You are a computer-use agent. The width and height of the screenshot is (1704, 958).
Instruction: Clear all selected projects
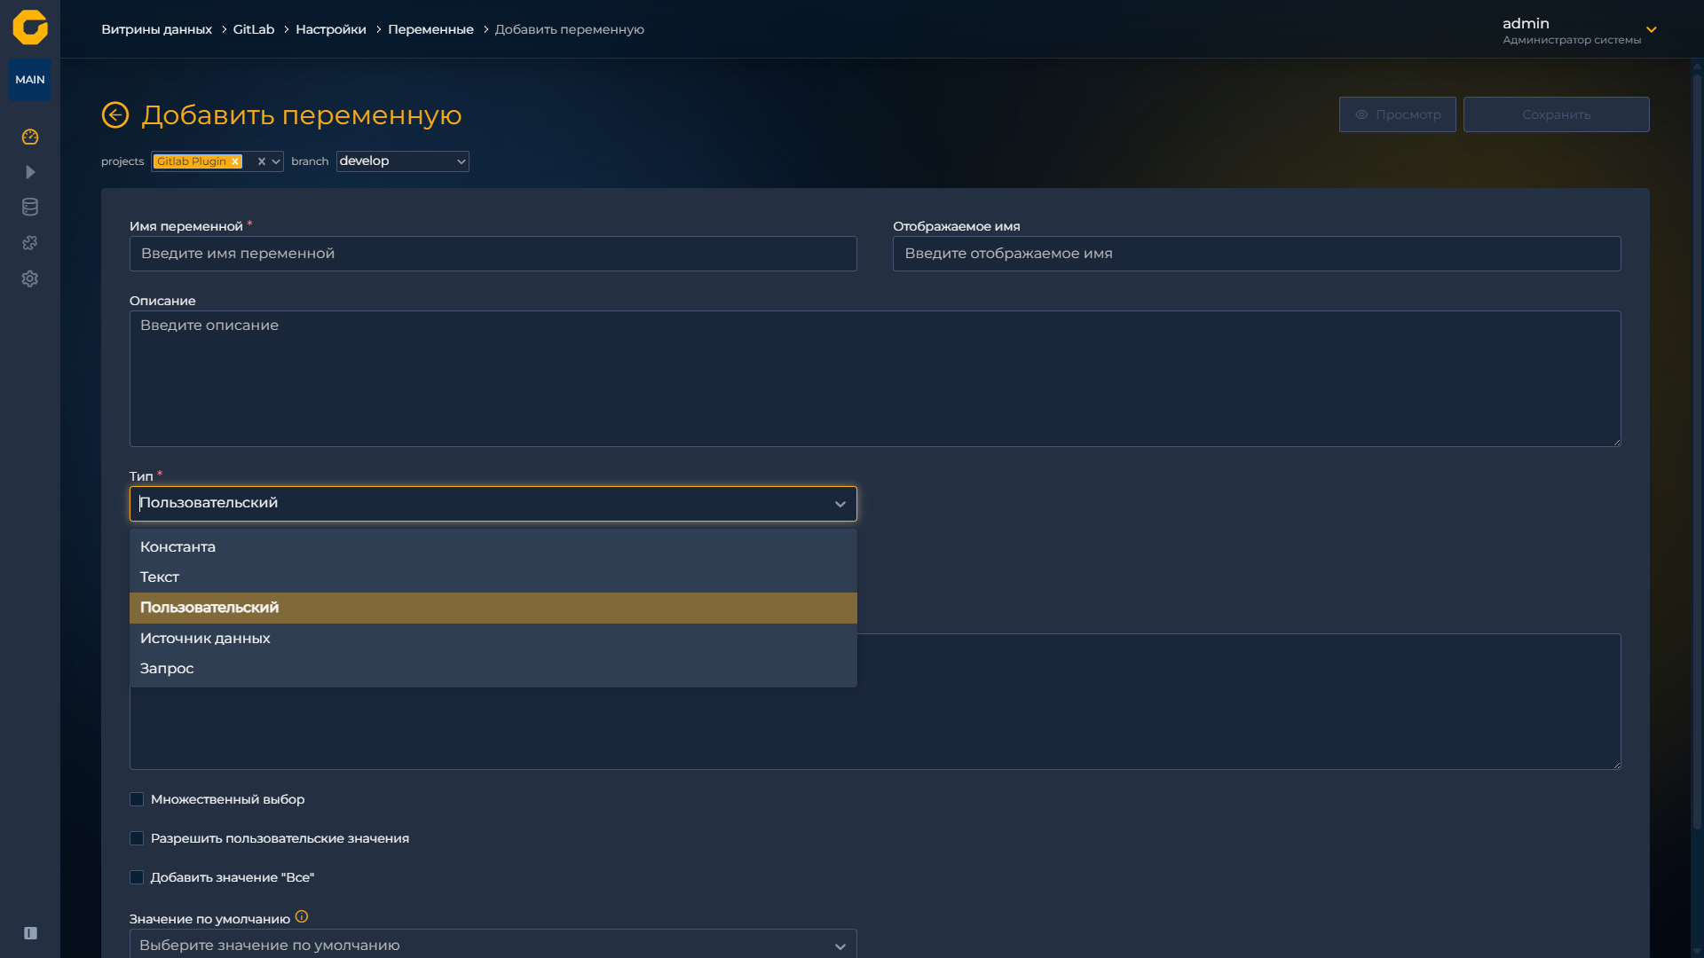tap(262, 161)
